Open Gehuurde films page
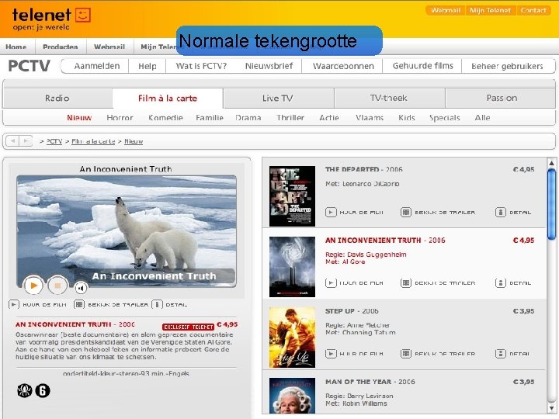The height and width of the screenshot is (419, 559). tap(423, 66)
